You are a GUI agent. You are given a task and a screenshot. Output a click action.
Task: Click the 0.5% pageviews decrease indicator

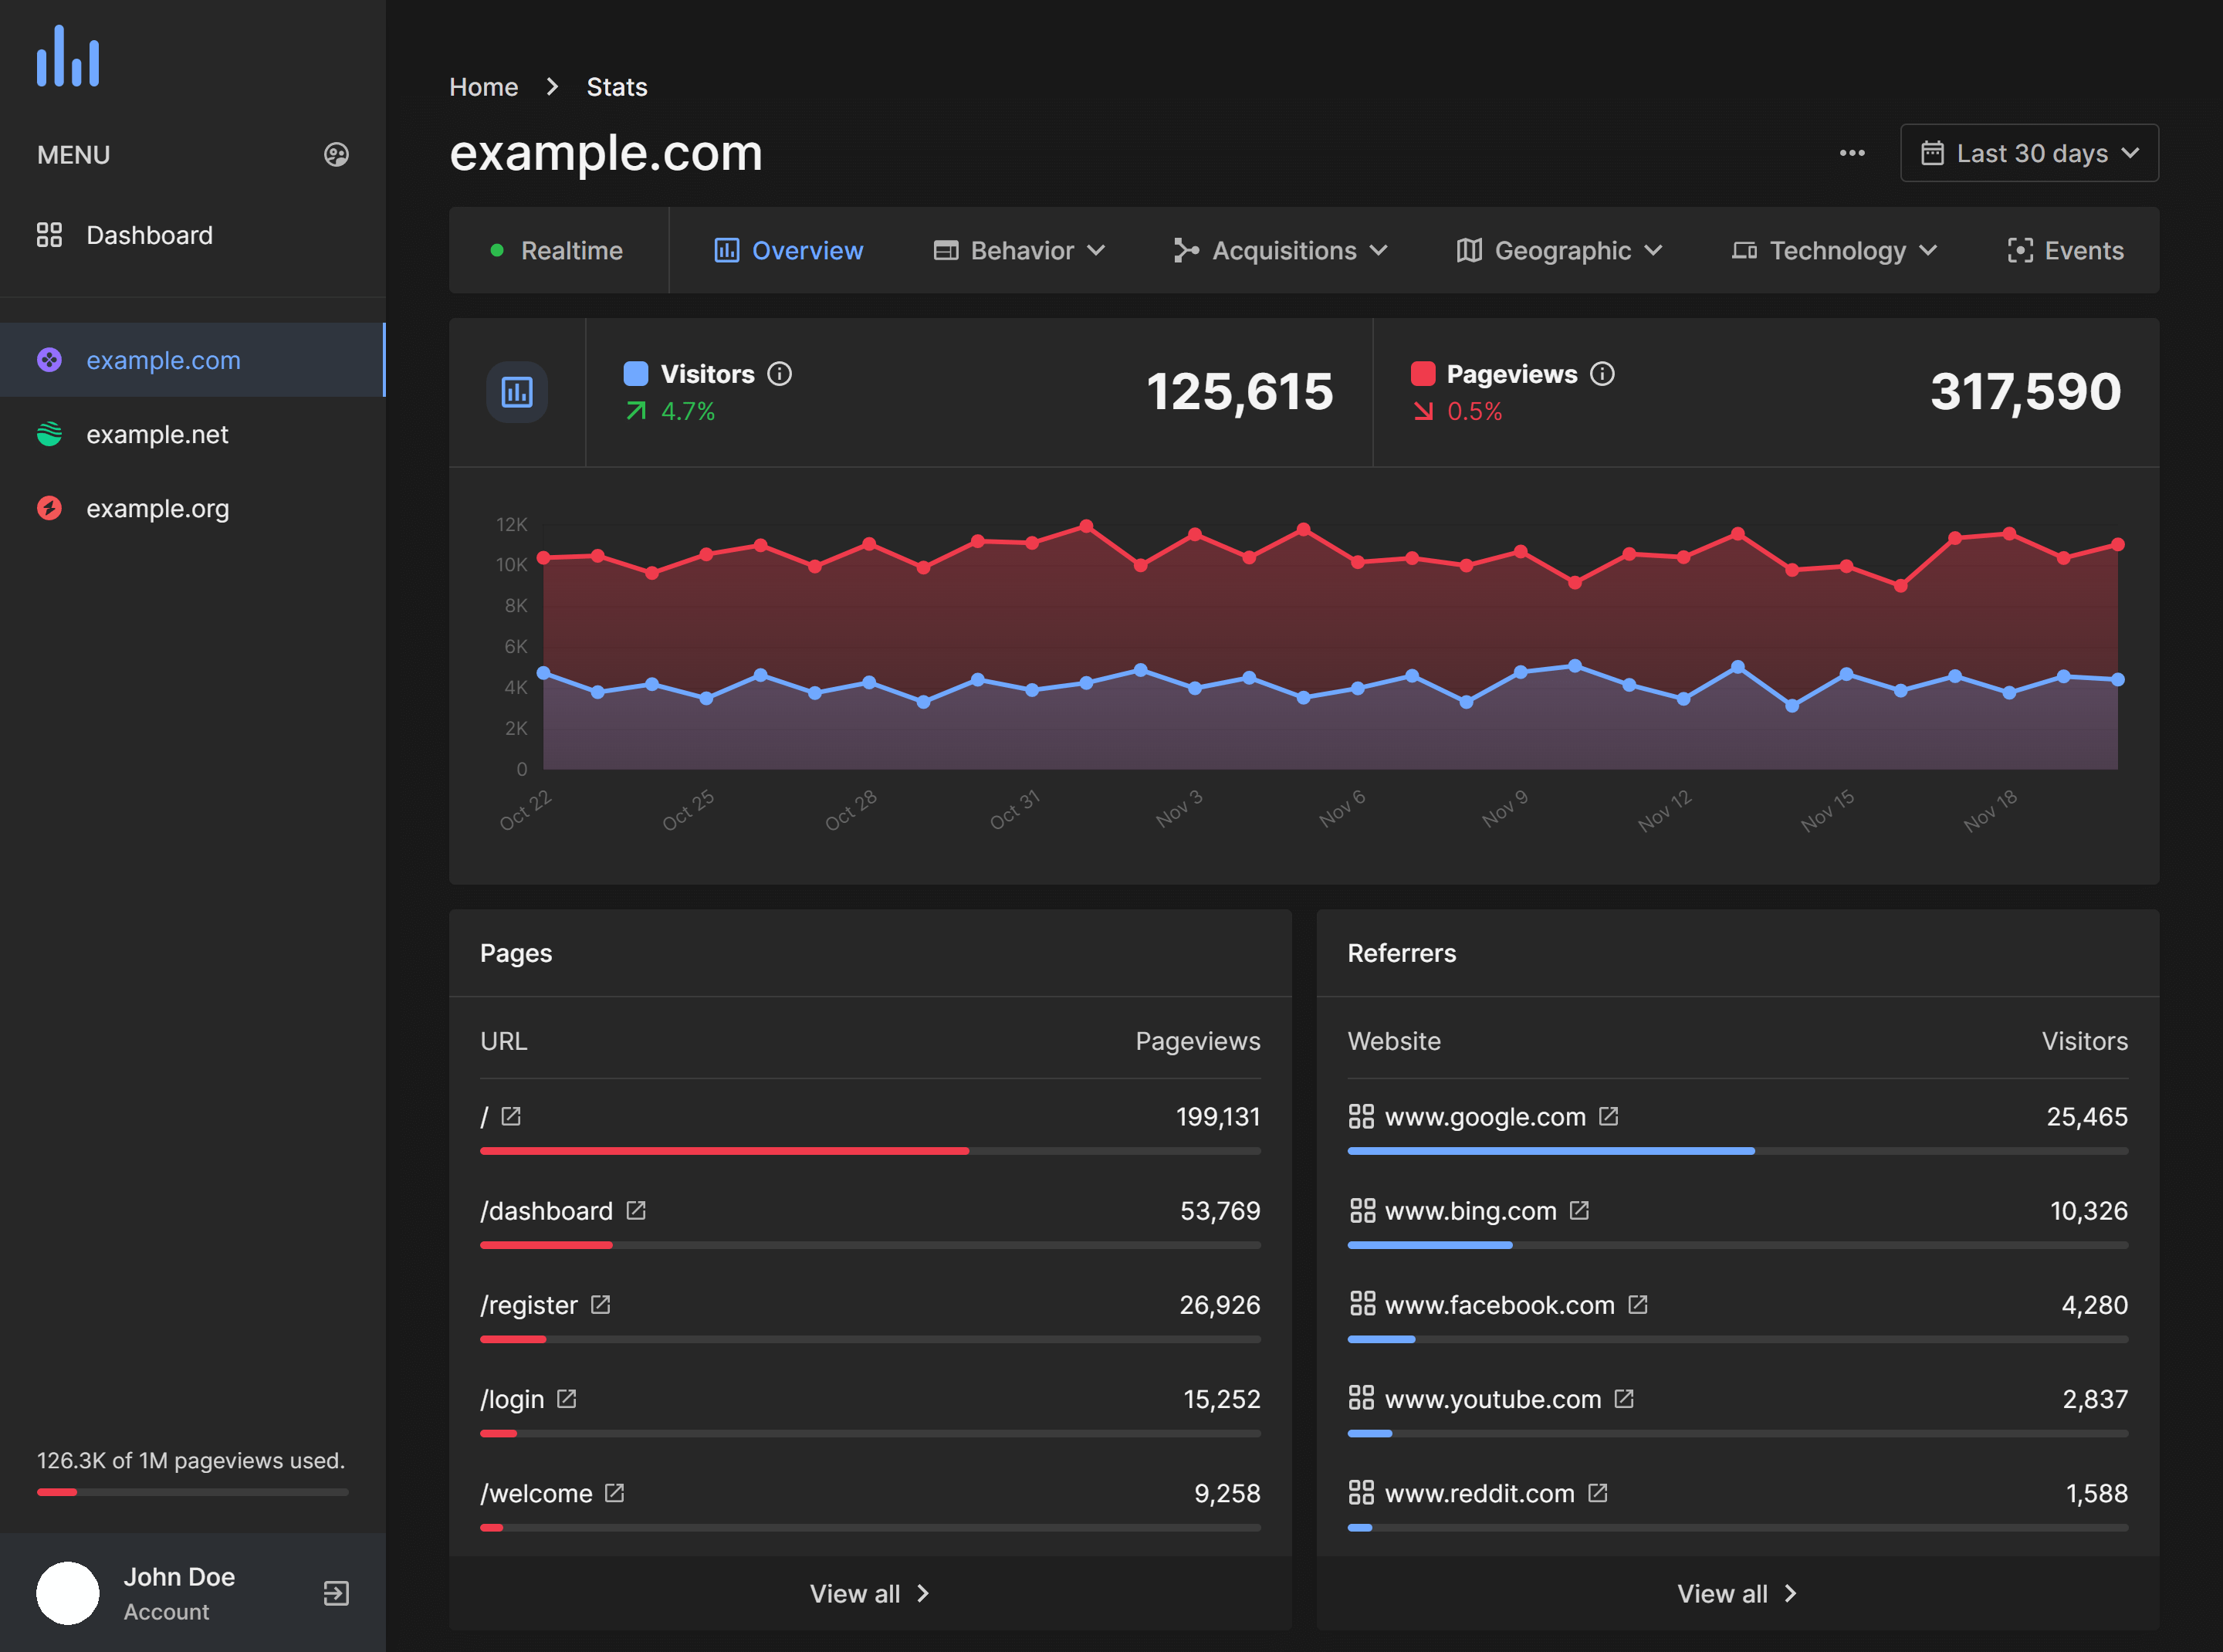pos(1457,411)
